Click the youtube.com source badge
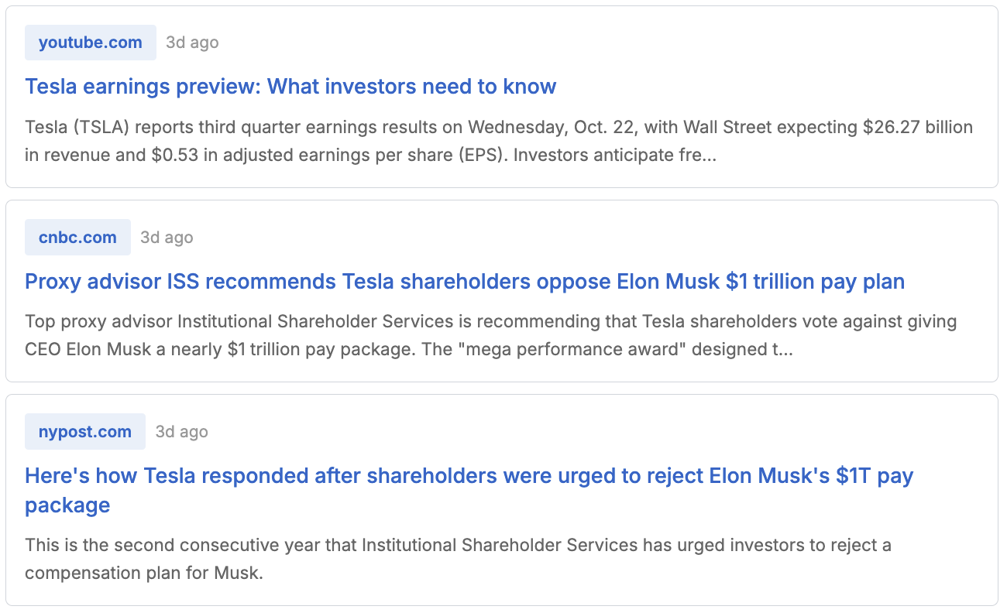The width and height of the screenshot is (1007, 613). [90, 43]
